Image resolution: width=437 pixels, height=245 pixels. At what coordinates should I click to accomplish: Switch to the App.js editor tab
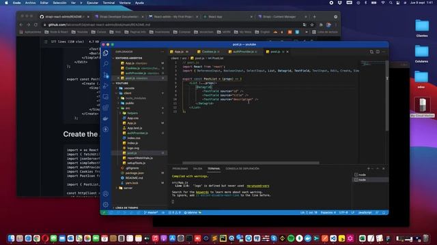179,52
